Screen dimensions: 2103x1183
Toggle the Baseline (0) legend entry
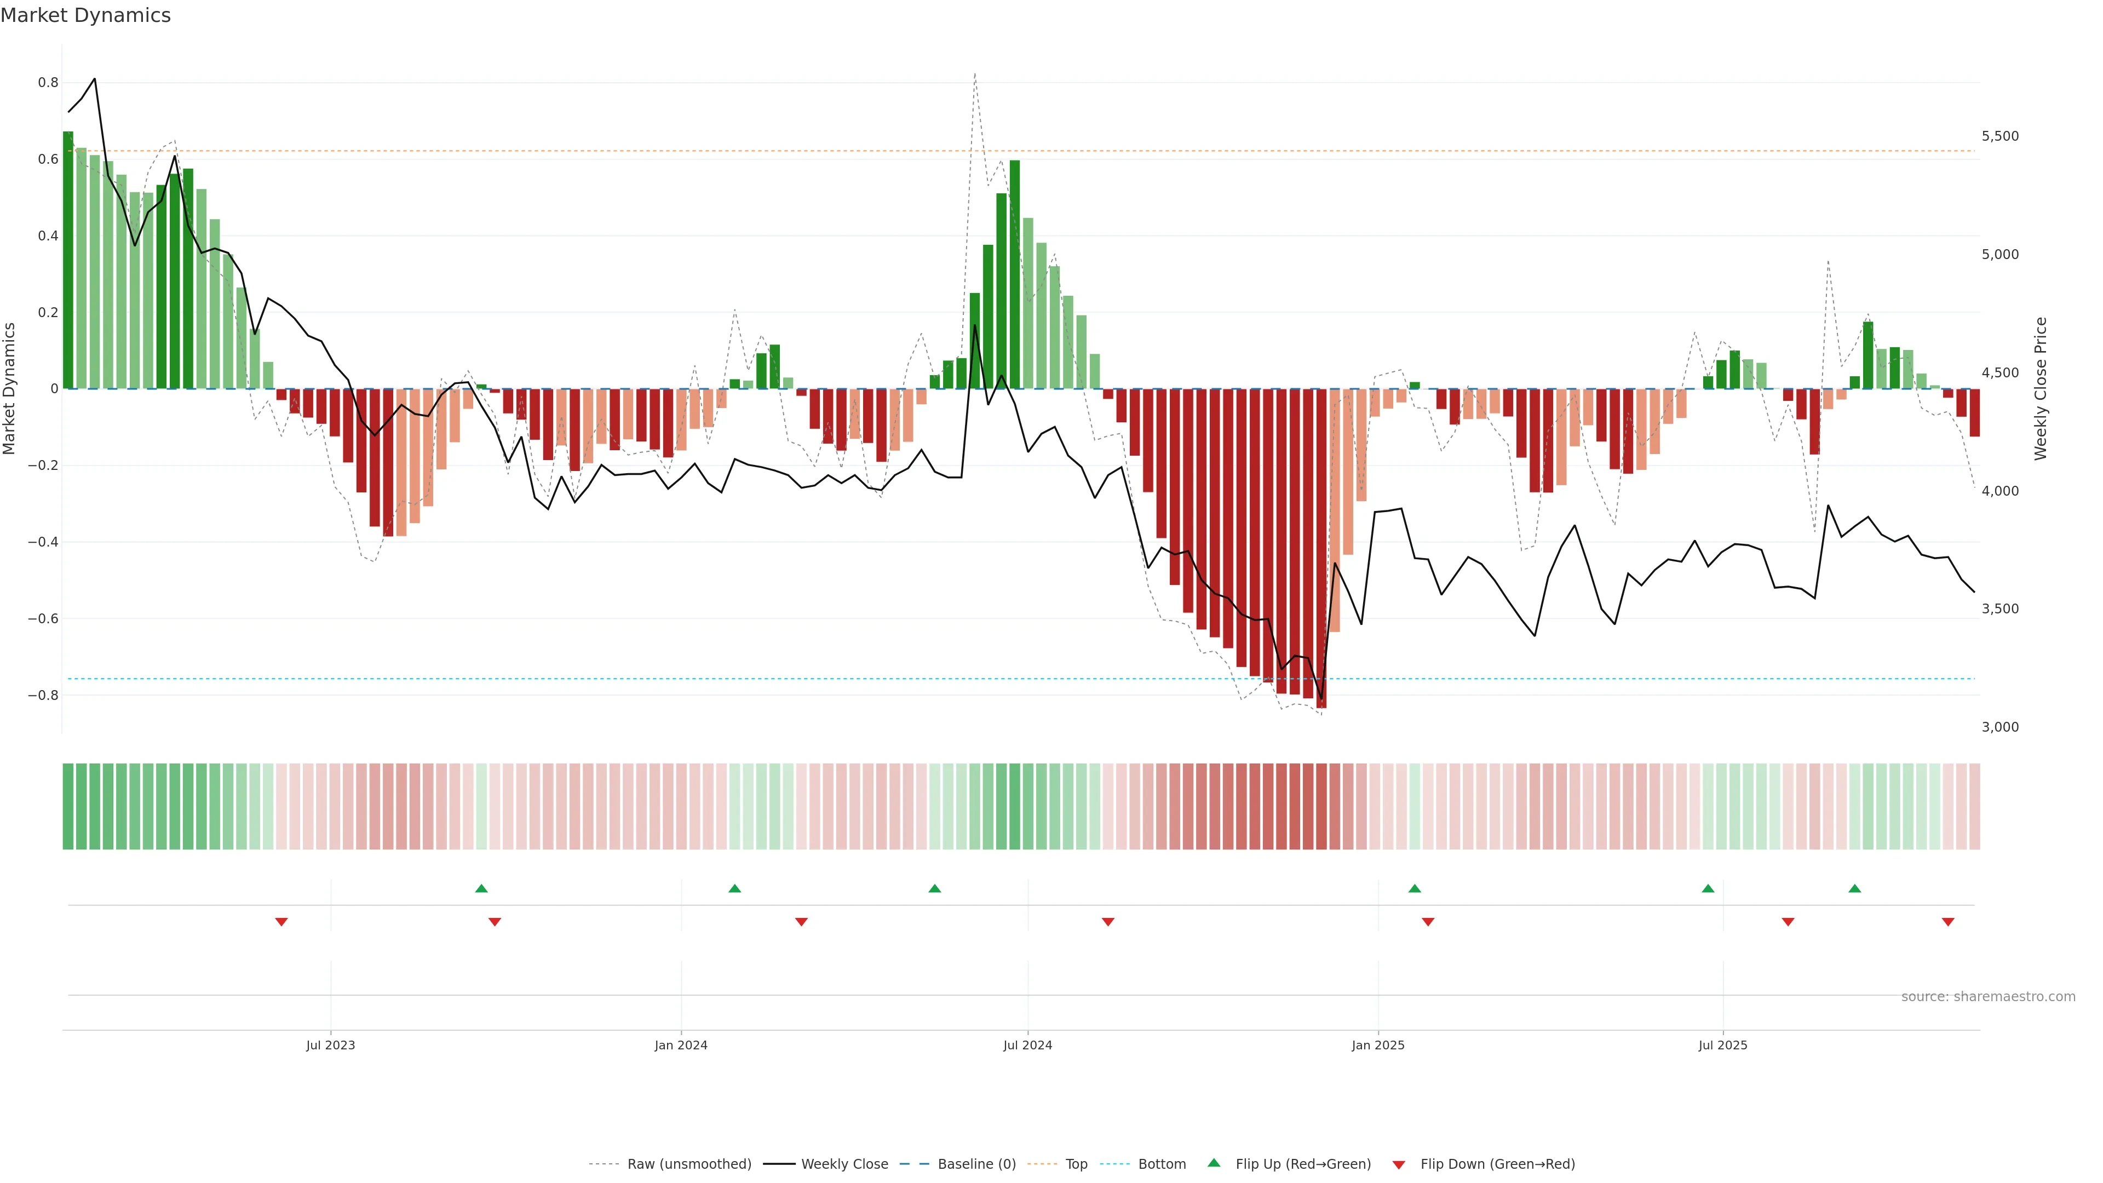point(976,1164)
